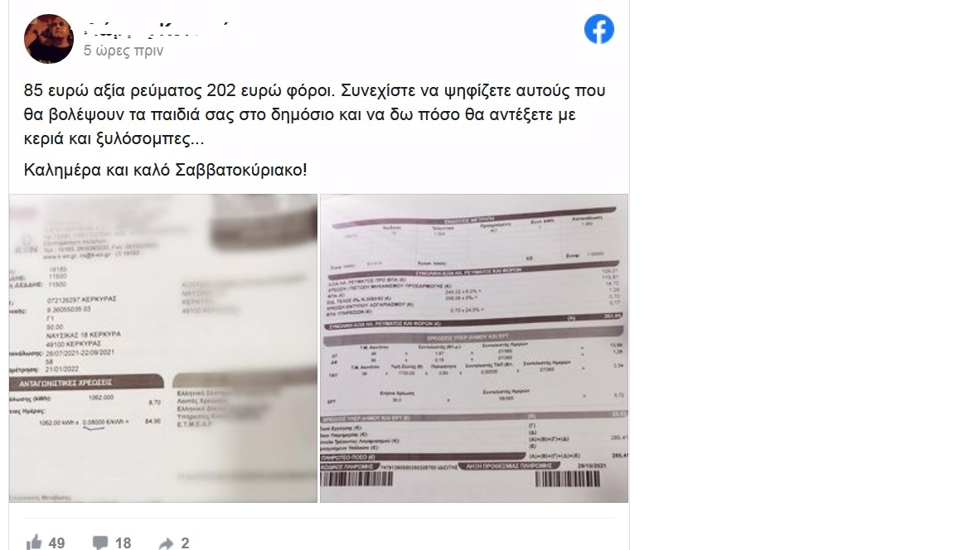The image size is (969, 550).
Task: Click the '29/10/2021' due date on right bill
Action: pyautogui.click(x=591, y=466)
